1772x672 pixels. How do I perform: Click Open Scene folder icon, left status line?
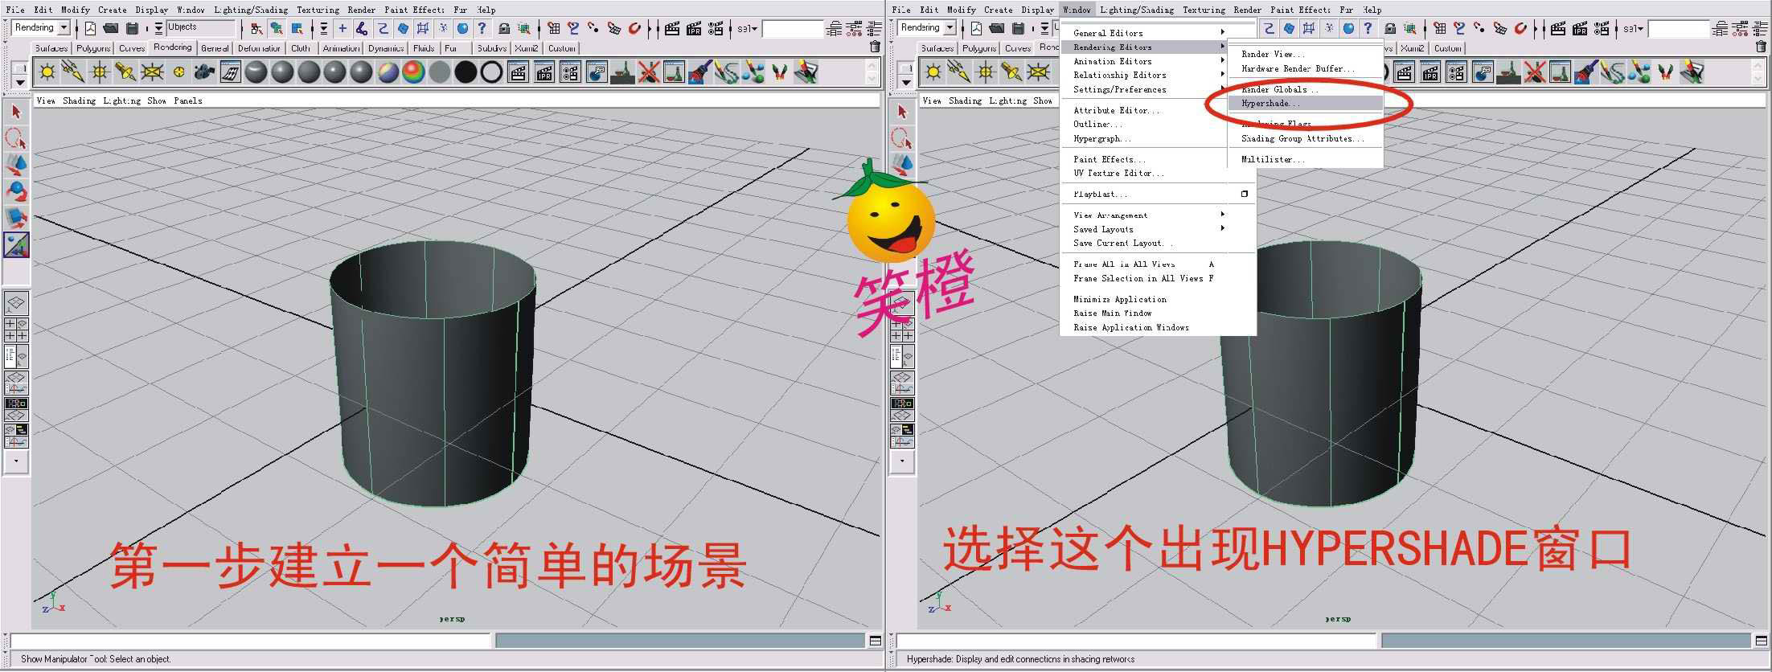(x=111, y=29)
